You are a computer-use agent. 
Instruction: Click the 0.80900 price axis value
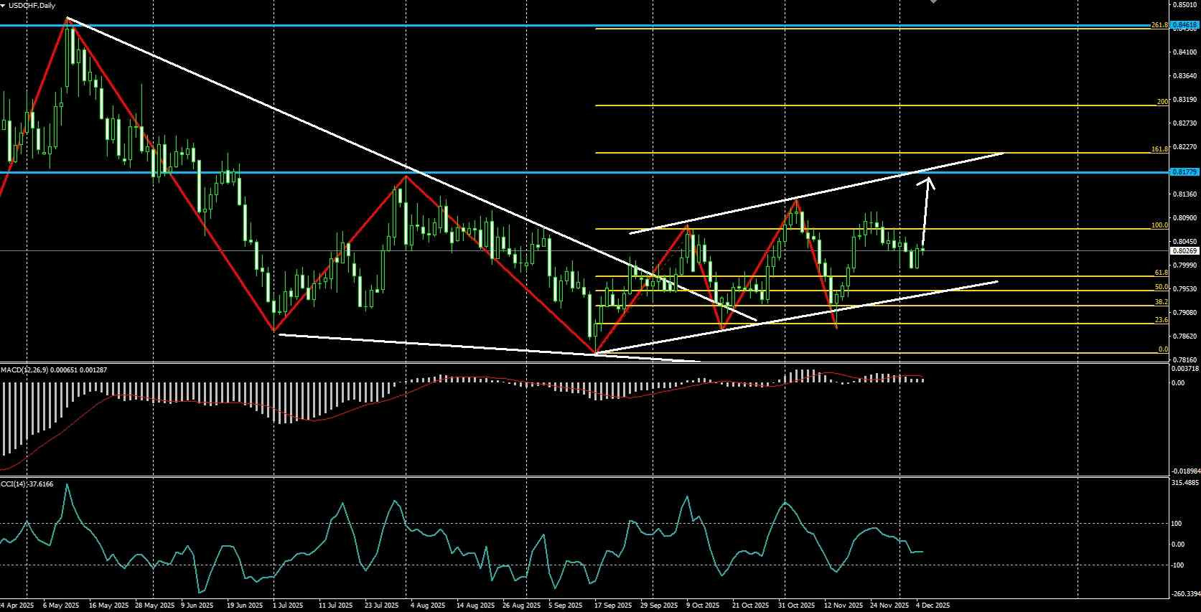[1184, 218]
